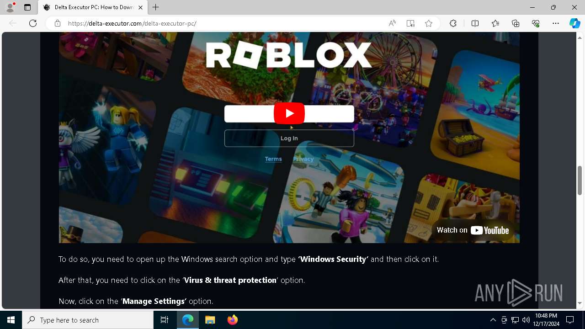Open Collections panel
The height and width of the screenshot is (329, 585).
(x=516, y=23)
